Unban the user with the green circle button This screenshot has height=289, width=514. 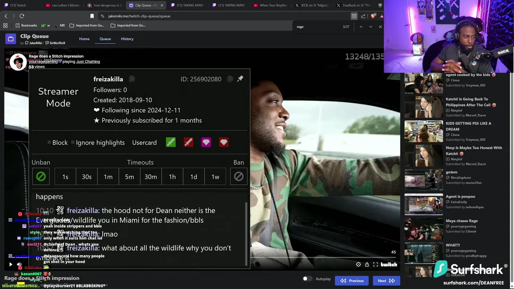[x=41, y=177]
